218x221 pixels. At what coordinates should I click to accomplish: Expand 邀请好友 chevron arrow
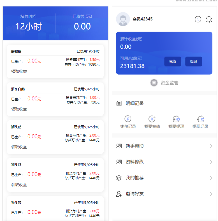(x=211, y=194)
